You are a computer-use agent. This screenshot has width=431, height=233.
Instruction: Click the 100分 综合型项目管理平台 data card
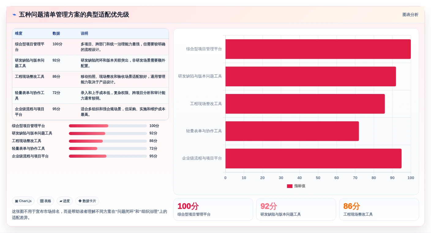[213, 209]
